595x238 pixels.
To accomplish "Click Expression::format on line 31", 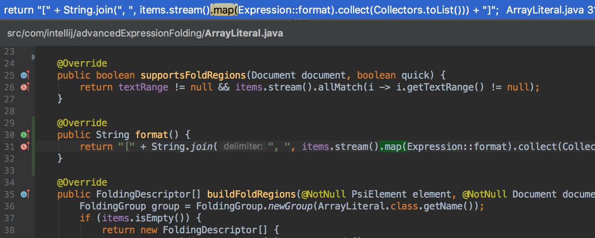I will coord(457,147).
